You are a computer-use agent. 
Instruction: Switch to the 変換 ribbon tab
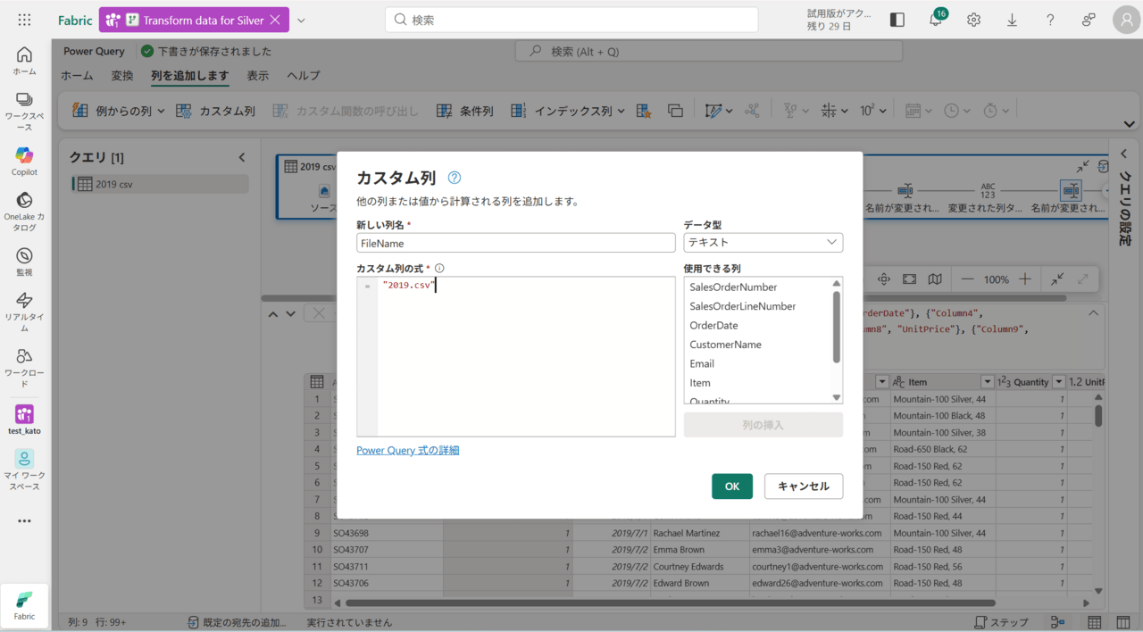(122, 76)
